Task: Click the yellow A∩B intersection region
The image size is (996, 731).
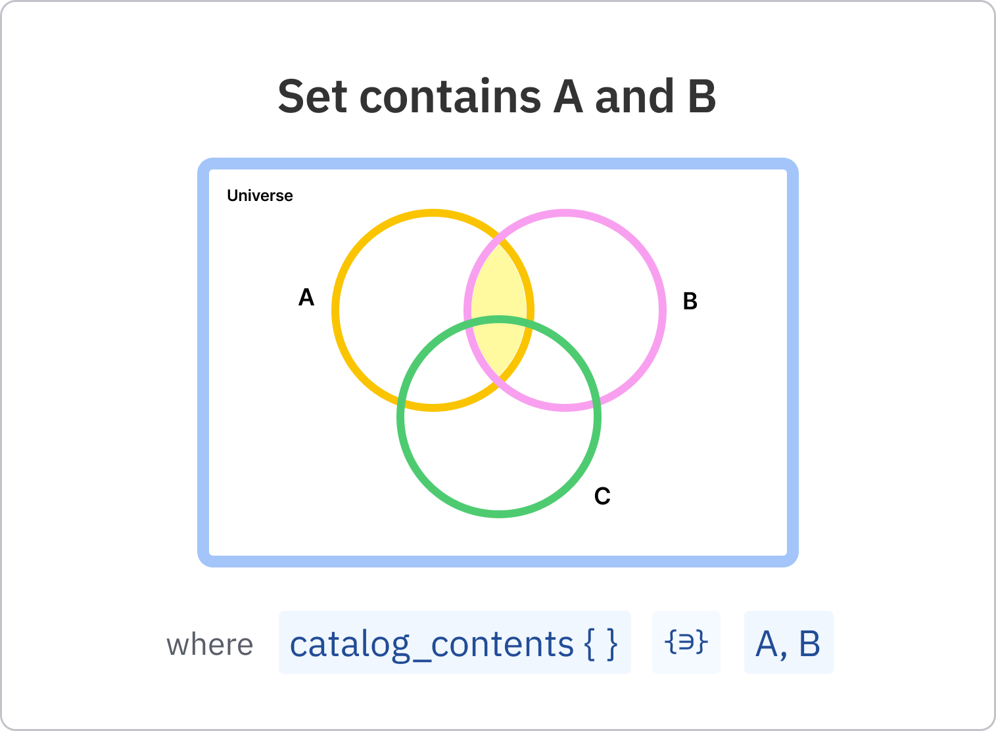Action: 498,289
